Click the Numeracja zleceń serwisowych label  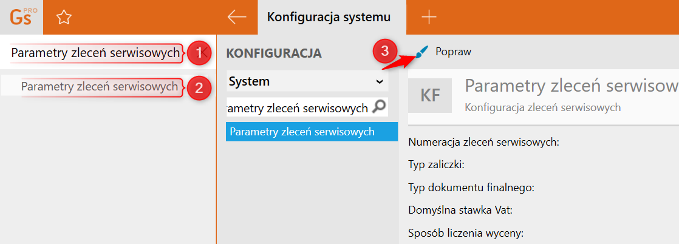click(483, 143)
